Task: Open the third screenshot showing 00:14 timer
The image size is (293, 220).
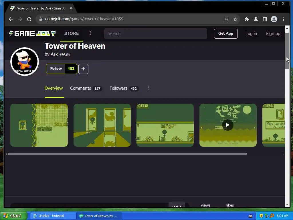Action: [165, 125]
